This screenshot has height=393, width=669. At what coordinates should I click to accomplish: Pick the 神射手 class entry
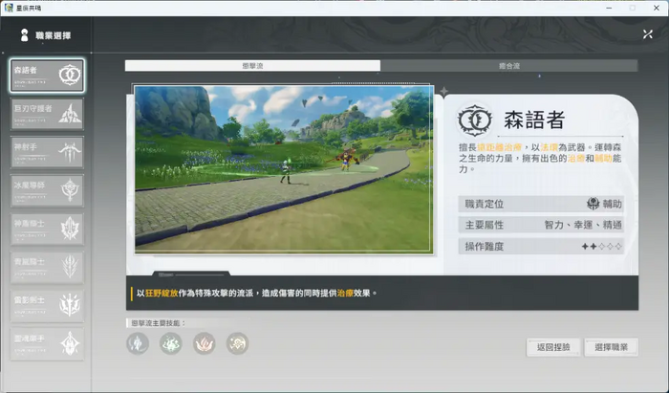click(47, 152)
